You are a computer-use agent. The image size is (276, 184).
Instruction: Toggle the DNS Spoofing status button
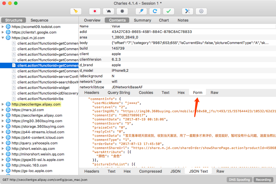[x=240, y=180]
